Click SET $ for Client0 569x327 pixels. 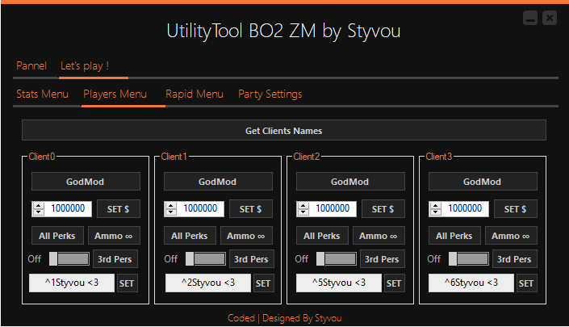click(x=119, y=208)
